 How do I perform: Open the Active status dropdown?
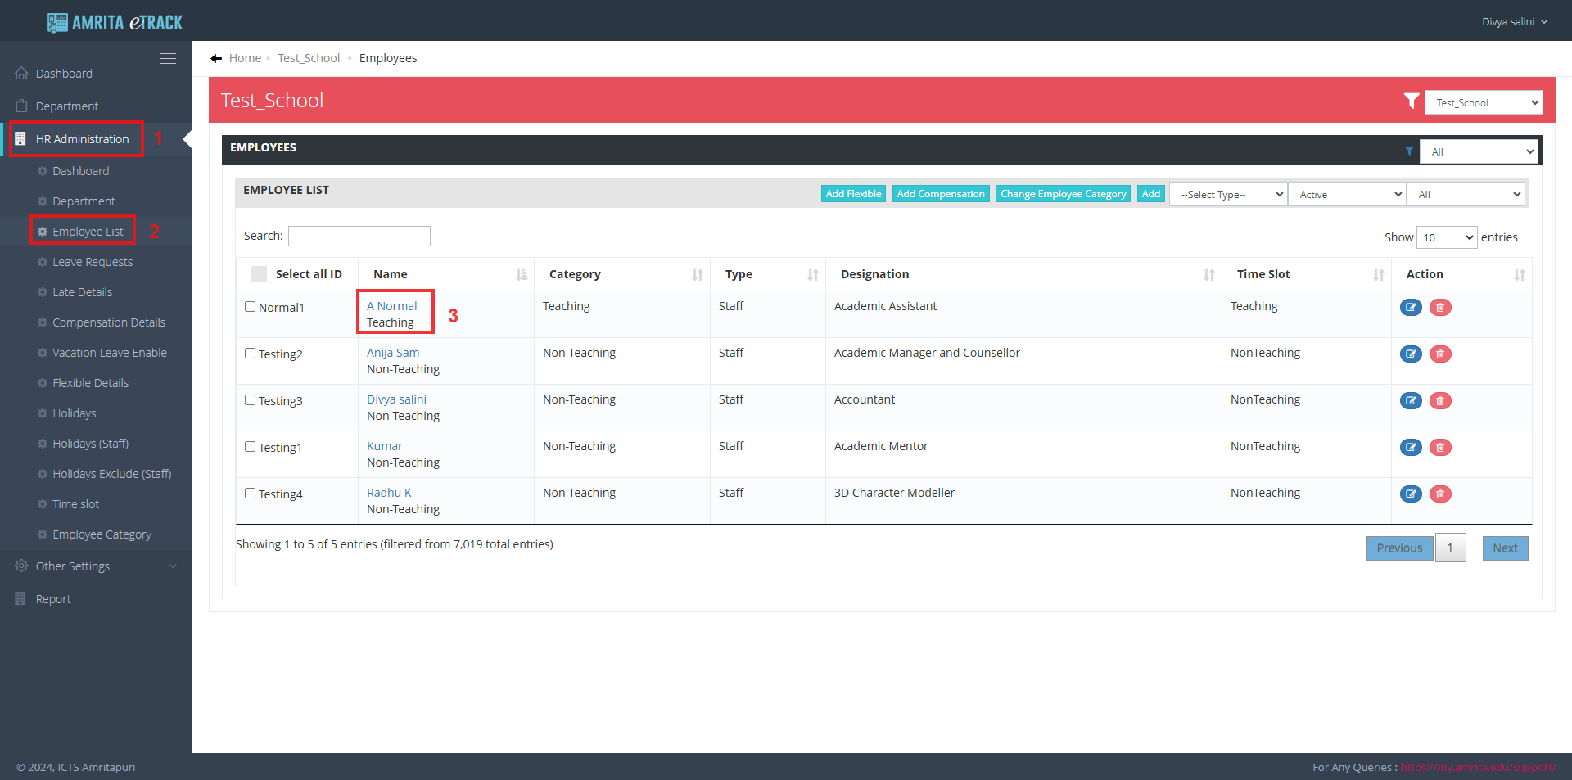coord(1347,195)
